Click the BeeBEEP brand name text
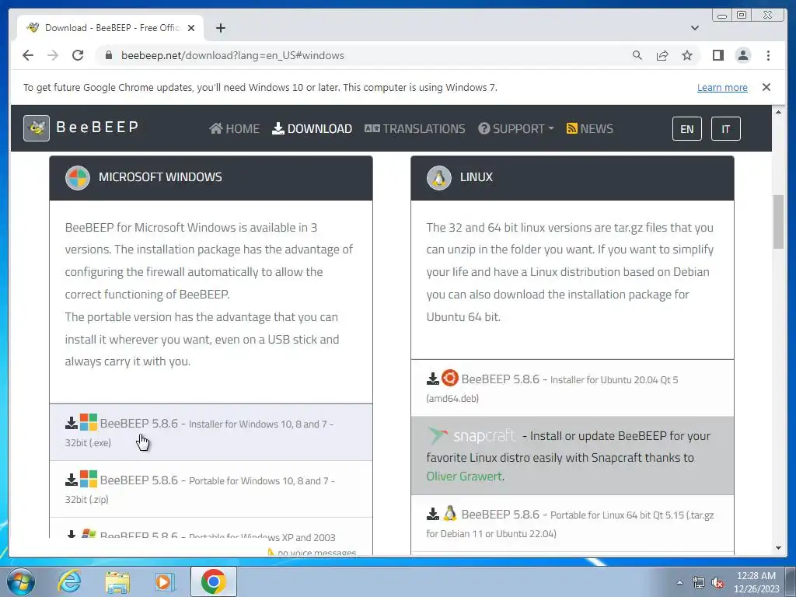The width and height of the screenshot is (796, 597). pyautogui.click(x=97, y=127)
